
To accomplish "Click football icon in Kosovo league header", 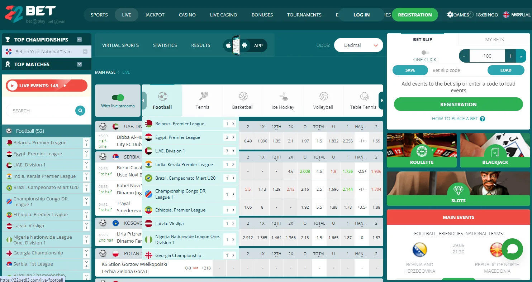I will click(x=103, y=223).
